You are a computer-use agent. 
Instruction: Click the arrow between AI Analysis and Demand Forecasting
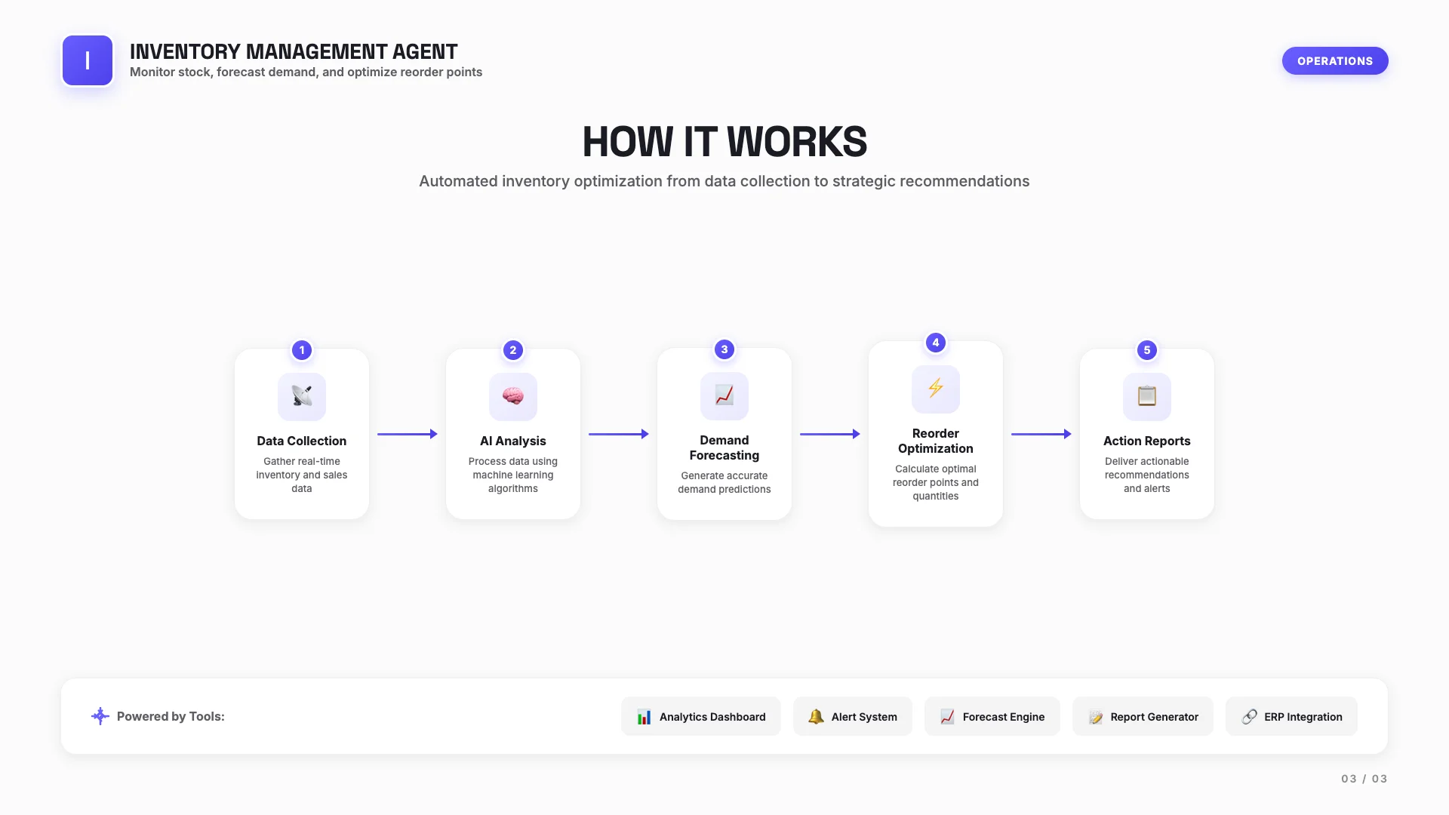[619, 434]
